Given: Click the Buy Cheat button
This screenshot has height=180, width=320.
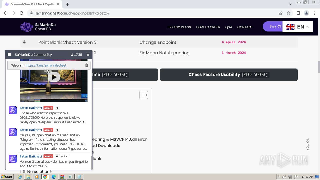Looking at the screenshot, I should (x=272, y=26).
